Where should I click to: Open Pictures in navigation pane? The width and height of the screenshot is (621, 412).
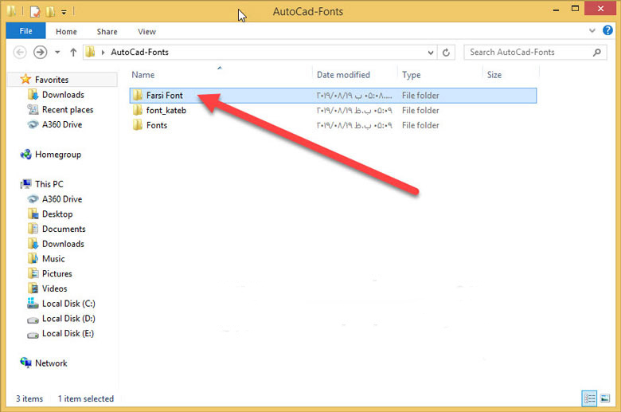[57, 274]
